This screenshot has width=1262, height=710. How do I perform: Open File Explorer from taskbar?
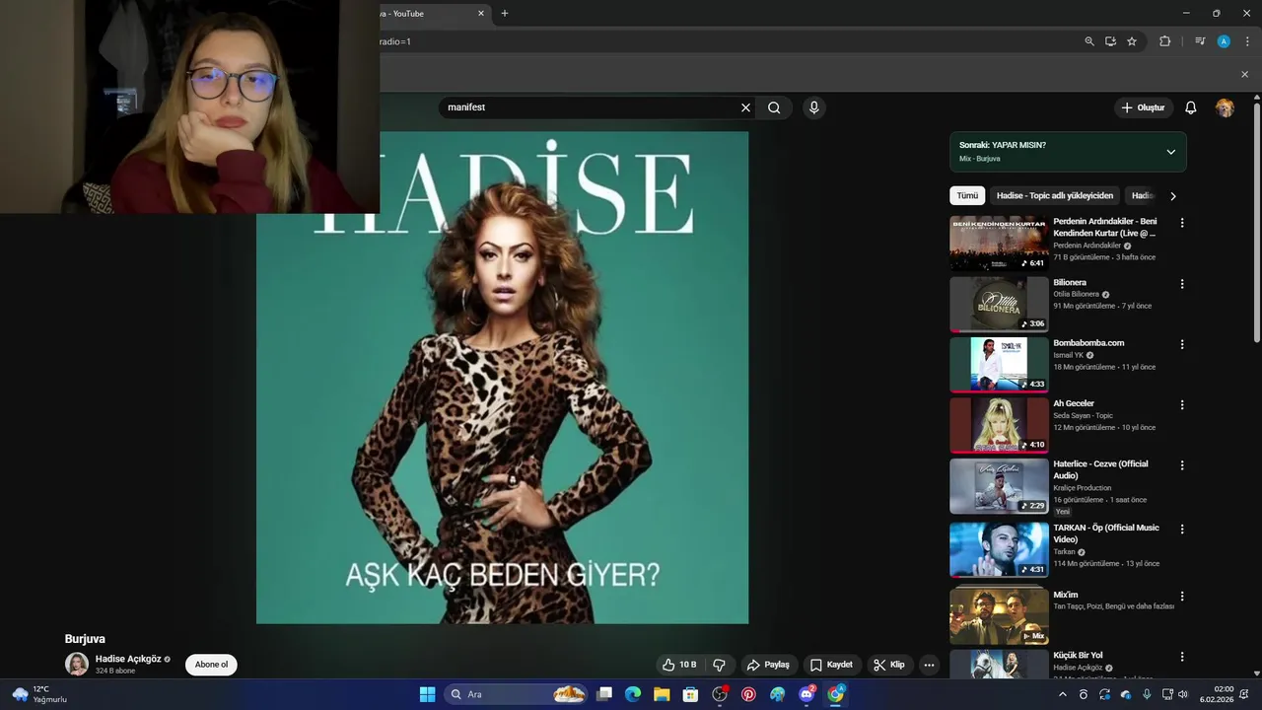click(662, 694)
